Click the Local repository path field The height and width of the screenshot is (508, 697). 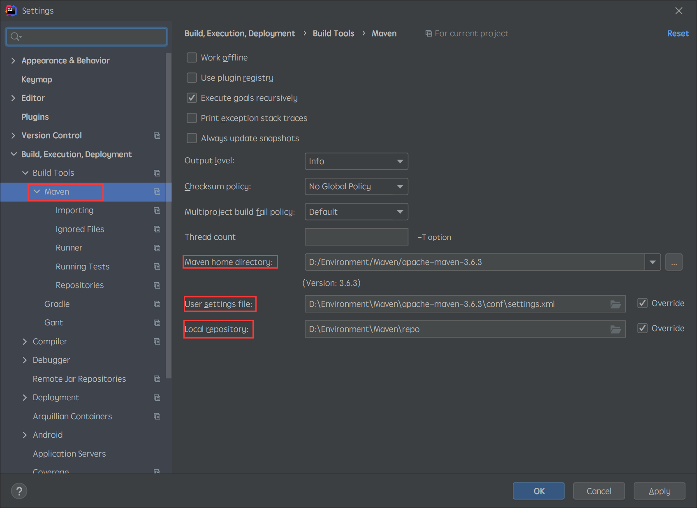[x=465, y=329]
